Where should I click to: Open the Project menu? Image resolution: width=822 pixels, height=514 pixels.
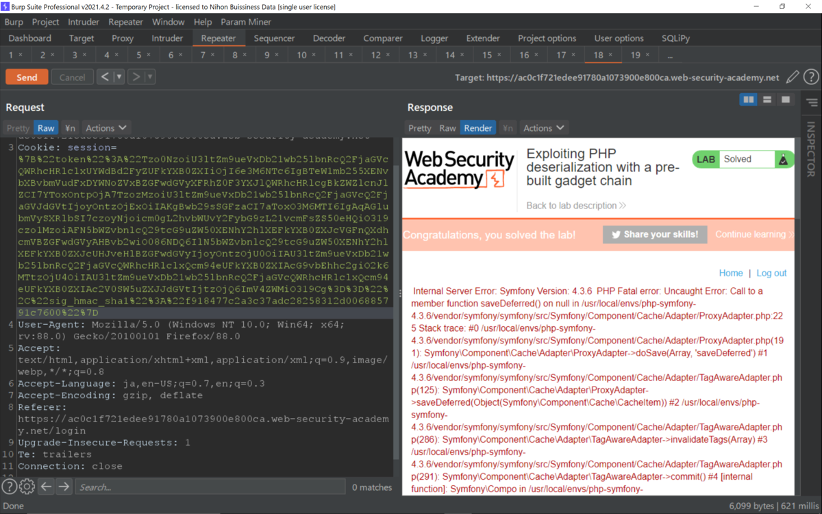(46, 22)
